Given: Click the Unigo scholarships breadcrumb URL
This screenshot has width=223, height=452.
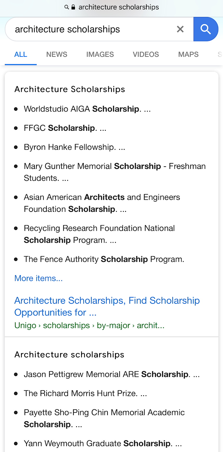Looking at the screenshot, I should [x=89, y=325].
